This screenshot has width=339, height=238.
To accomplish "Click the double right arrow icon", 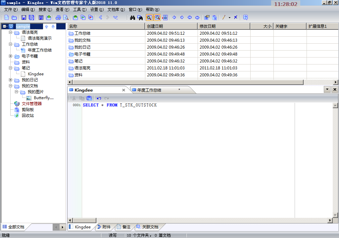I will tap(197, 18).
